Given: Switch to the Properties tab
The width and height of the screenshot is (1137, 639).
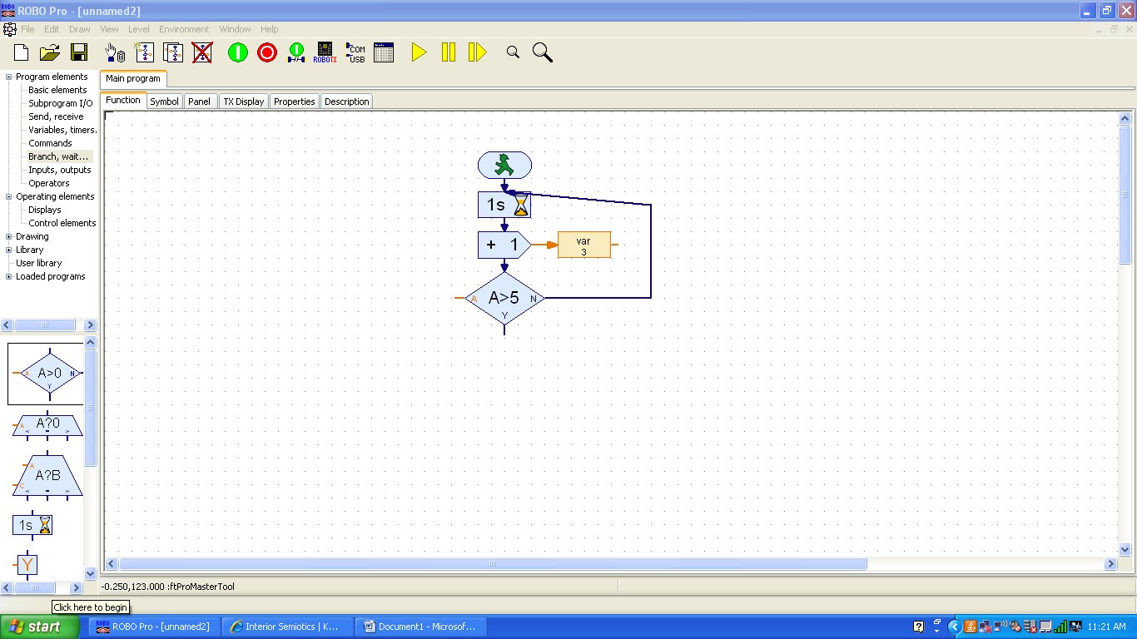Looking at the screenshot, I should pyautogui.click(x=295, y=102).
